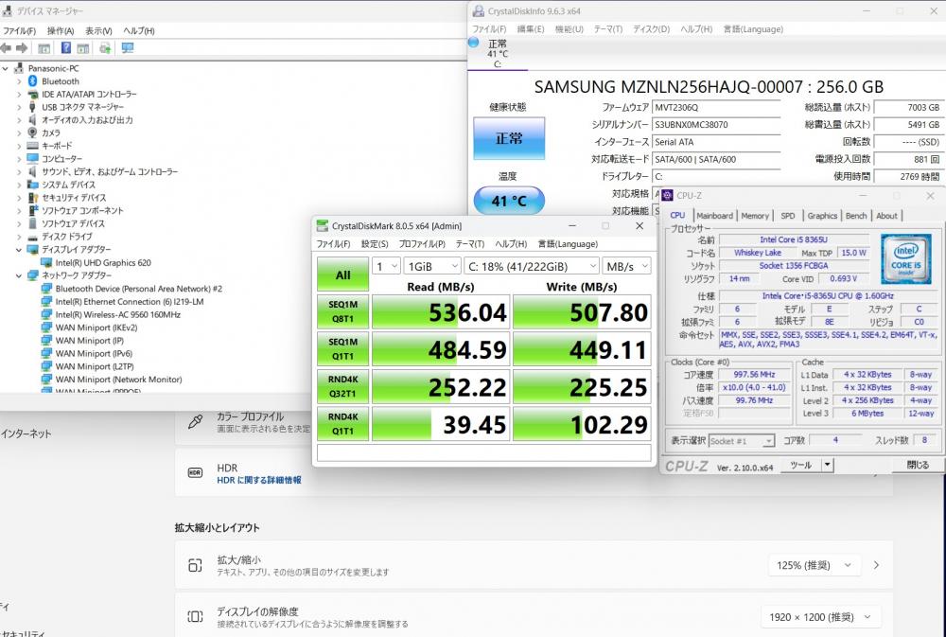Click the Intel Core i5 logo in CPU-Z
The image size is (946, 637).
pyautogui.click(x=906, y=258)
